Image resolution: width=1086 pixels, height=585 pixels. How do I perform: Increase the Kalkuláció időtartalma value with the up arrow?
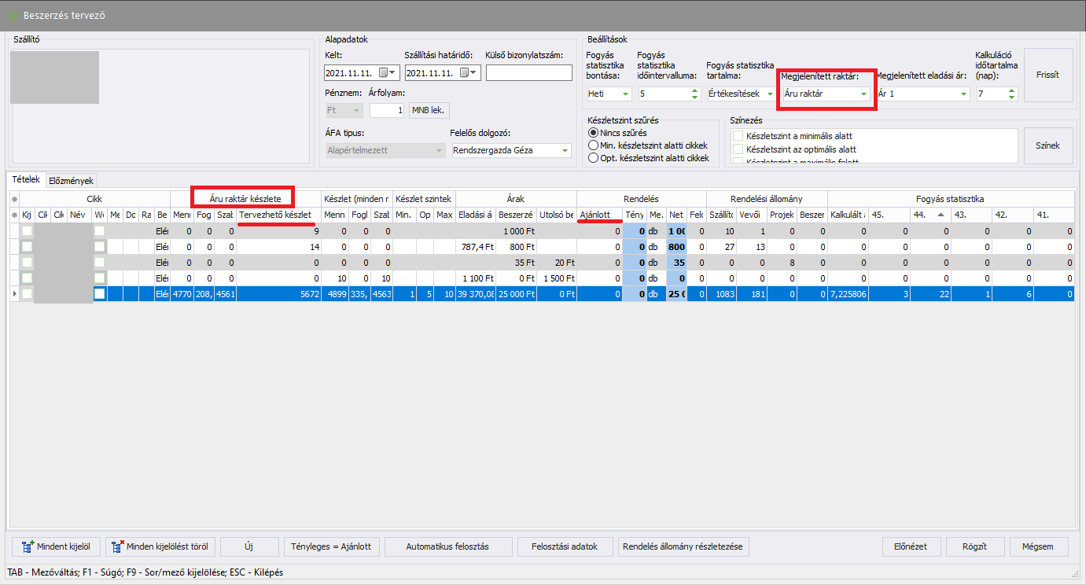pos(1011,90)
